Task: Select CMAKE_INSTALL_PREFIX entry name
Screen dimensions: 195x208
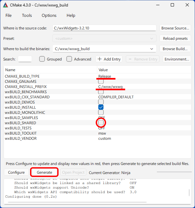Action: coord(26,87)
